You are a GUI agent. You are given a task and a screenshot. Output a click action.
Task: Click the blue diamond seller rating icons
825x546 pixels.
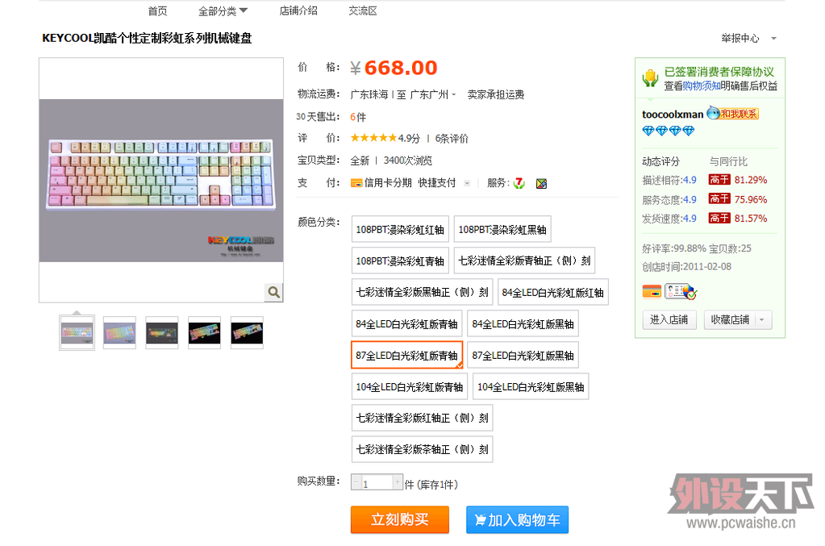click(x=669, y=131)
